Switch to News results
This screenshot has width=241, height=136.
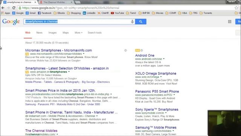click(x=39, y=33)
